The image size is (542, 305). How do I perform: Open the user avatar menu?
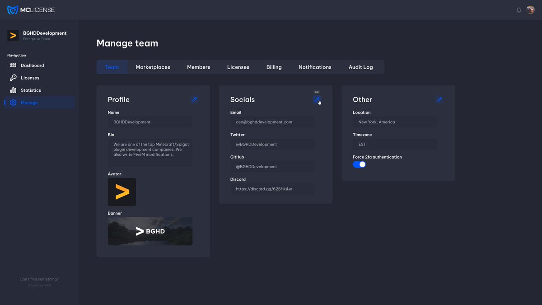[x=530, y=9]
